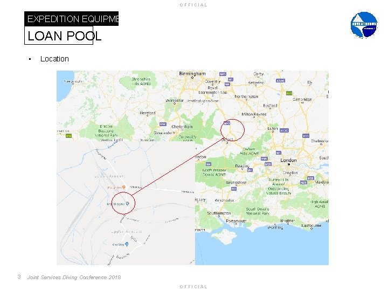Select the Birmingham city label
Viewport: 388px width, 291px height.
(x=192, y=73)
